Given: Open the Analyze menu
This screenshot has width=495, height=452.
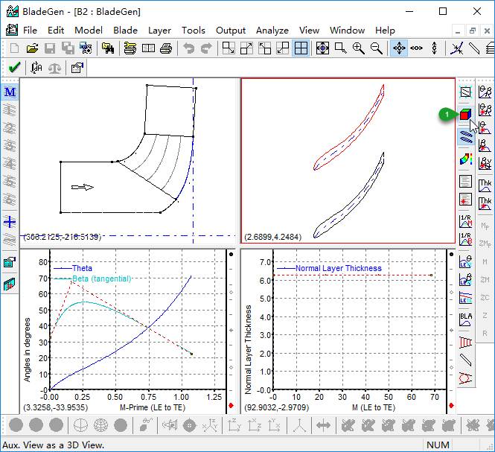Looking at the screenshot, I should pos(272,31).
